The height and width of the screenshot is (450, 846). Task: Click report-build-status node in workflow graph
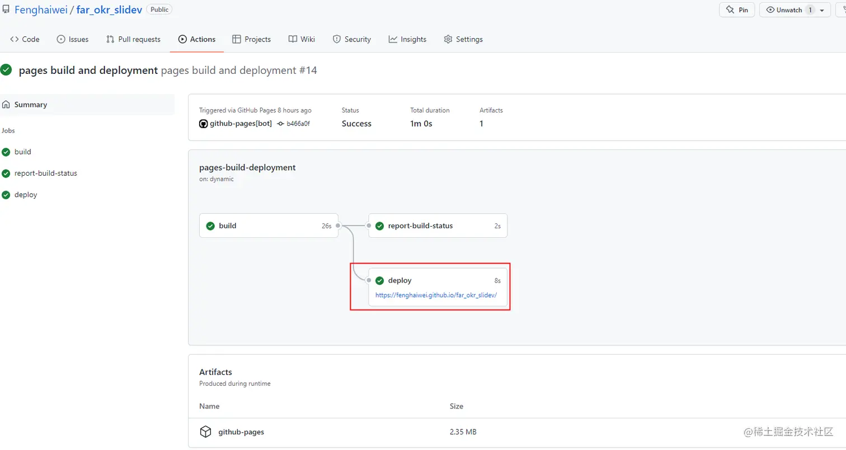[x=438, y=226]
